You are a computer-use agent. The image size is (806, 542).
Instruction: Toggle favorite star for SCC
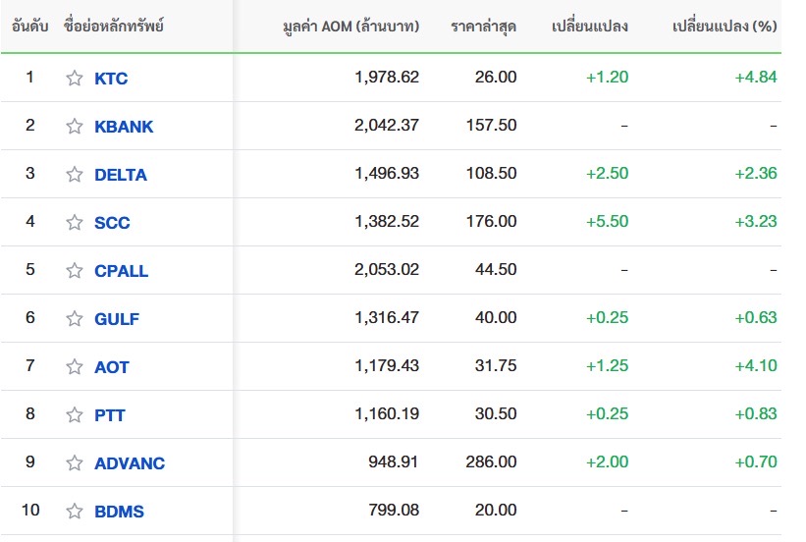[75, 223]
